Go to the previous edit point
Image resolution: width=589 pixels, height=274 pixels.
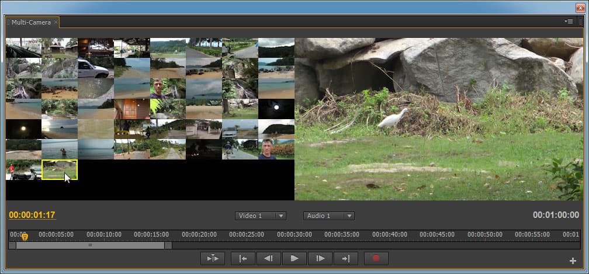click(x=242, y=258)
